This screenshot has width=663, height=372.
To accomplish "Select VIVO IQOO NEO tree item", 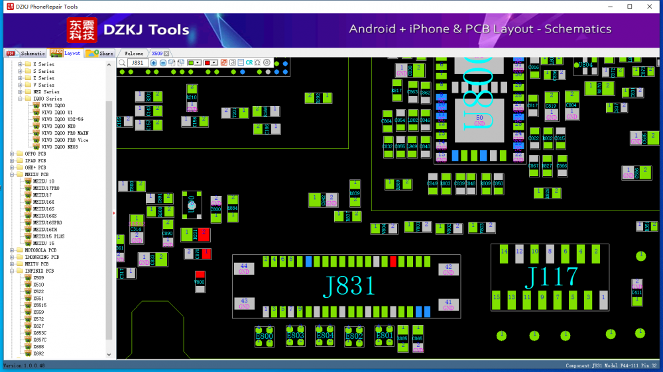I will 58,126.
